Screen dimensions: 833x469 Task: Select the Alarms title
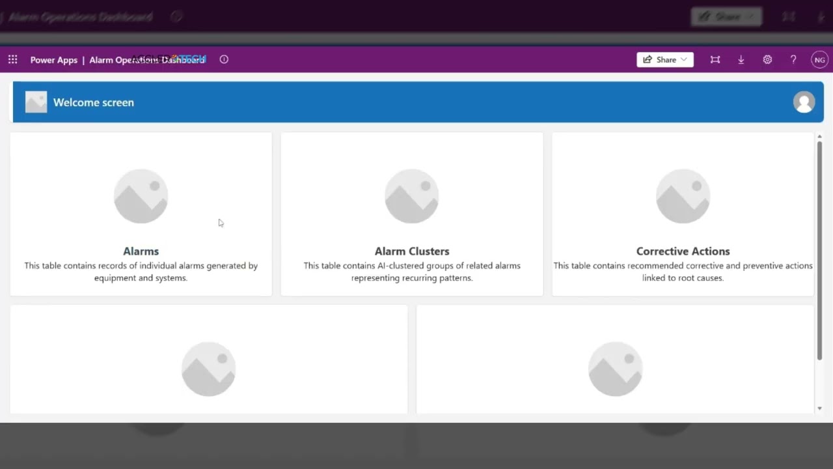141,251
